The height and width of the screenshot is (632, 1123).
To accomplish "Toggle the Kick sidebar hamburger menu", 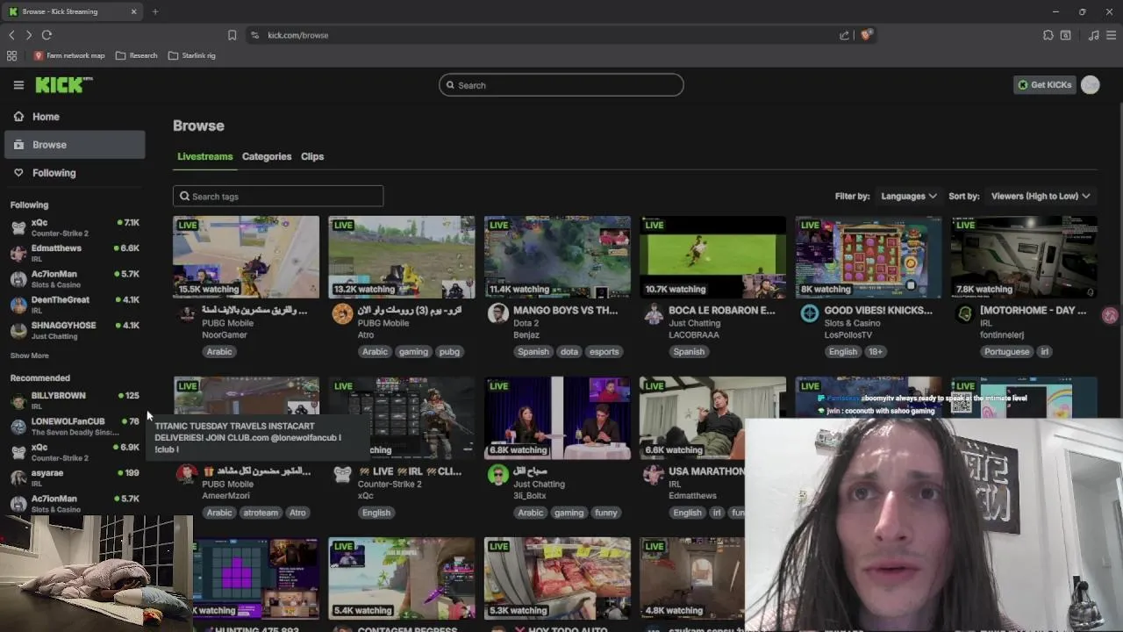I will 18,85.
